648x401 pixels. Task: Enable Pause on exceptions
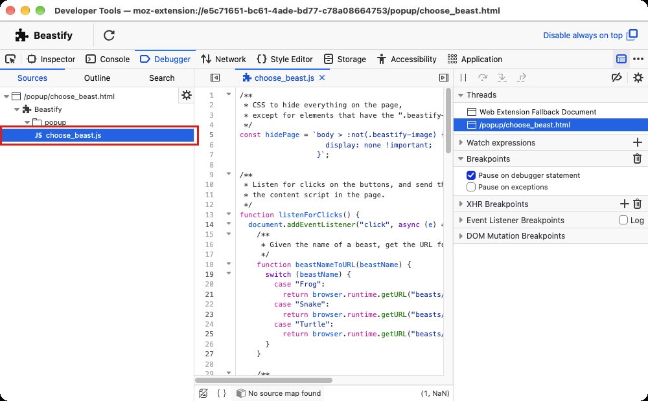click(470, 188)
